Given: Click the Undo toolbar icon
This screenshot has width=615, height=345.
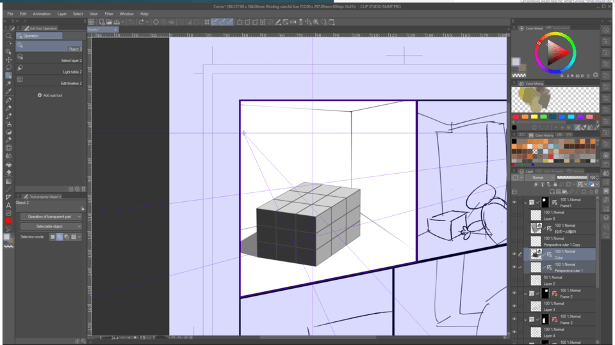Looking at the screenshot, I should pos(131,22).
